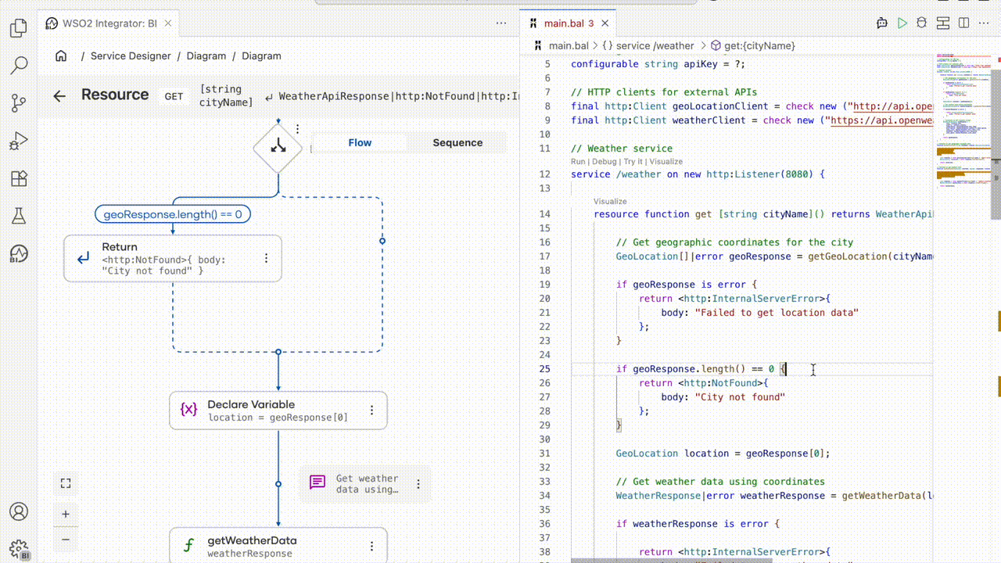Open the Return node options menu
1001x563 pixels.
click(x=266, y=258)
